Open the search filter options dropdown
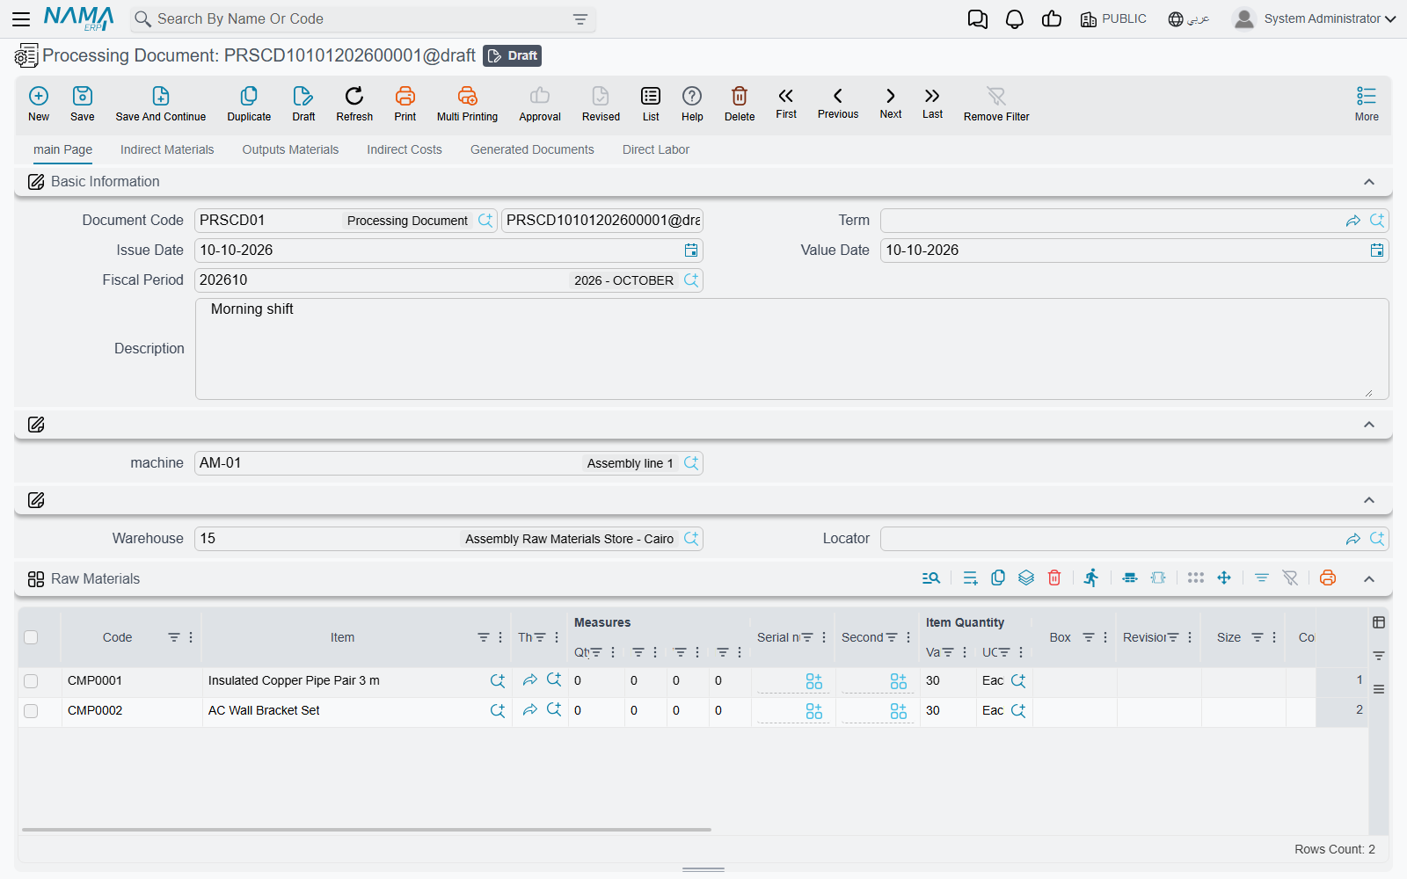 click(x=580, y=19)
